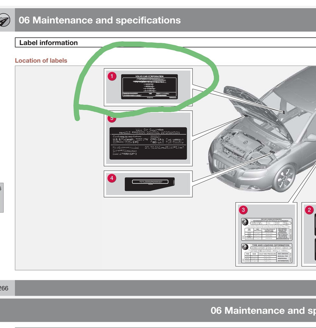Click the red number 2 marker
316x328 pixels.
309,210
